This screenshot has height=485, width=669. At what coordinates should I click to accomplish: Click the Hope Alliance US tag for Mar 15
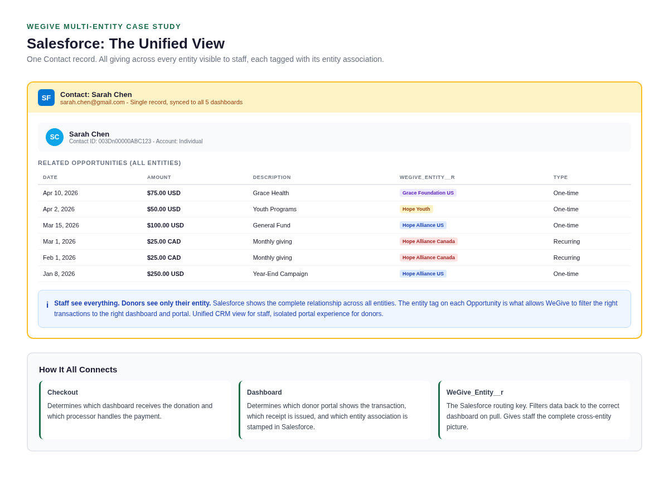point(423,225)
